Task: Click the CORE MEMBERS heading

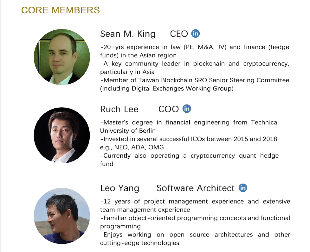Action: click(x=61, y=10)
